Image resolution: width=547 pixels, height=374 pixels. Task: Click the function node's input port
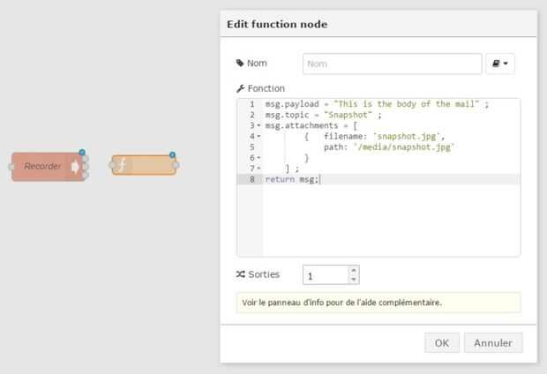tap(112, 165)
